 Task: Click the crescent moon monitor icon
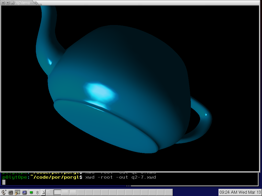24,192
